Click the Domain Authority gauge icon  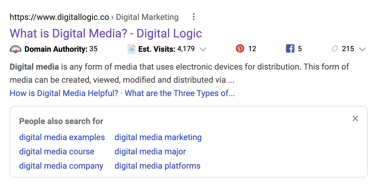pyautogui.click(x=16, y=49)
